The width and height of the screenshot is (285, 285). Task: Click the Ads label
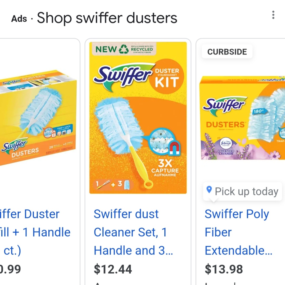coord(19,19)
